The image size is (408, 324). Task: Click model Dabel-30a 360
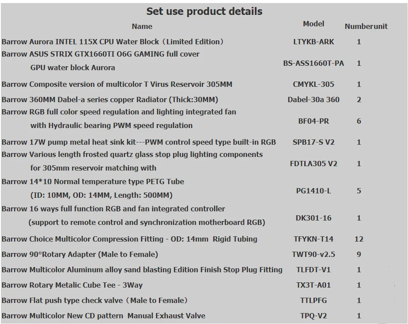[x=313, y=100]
